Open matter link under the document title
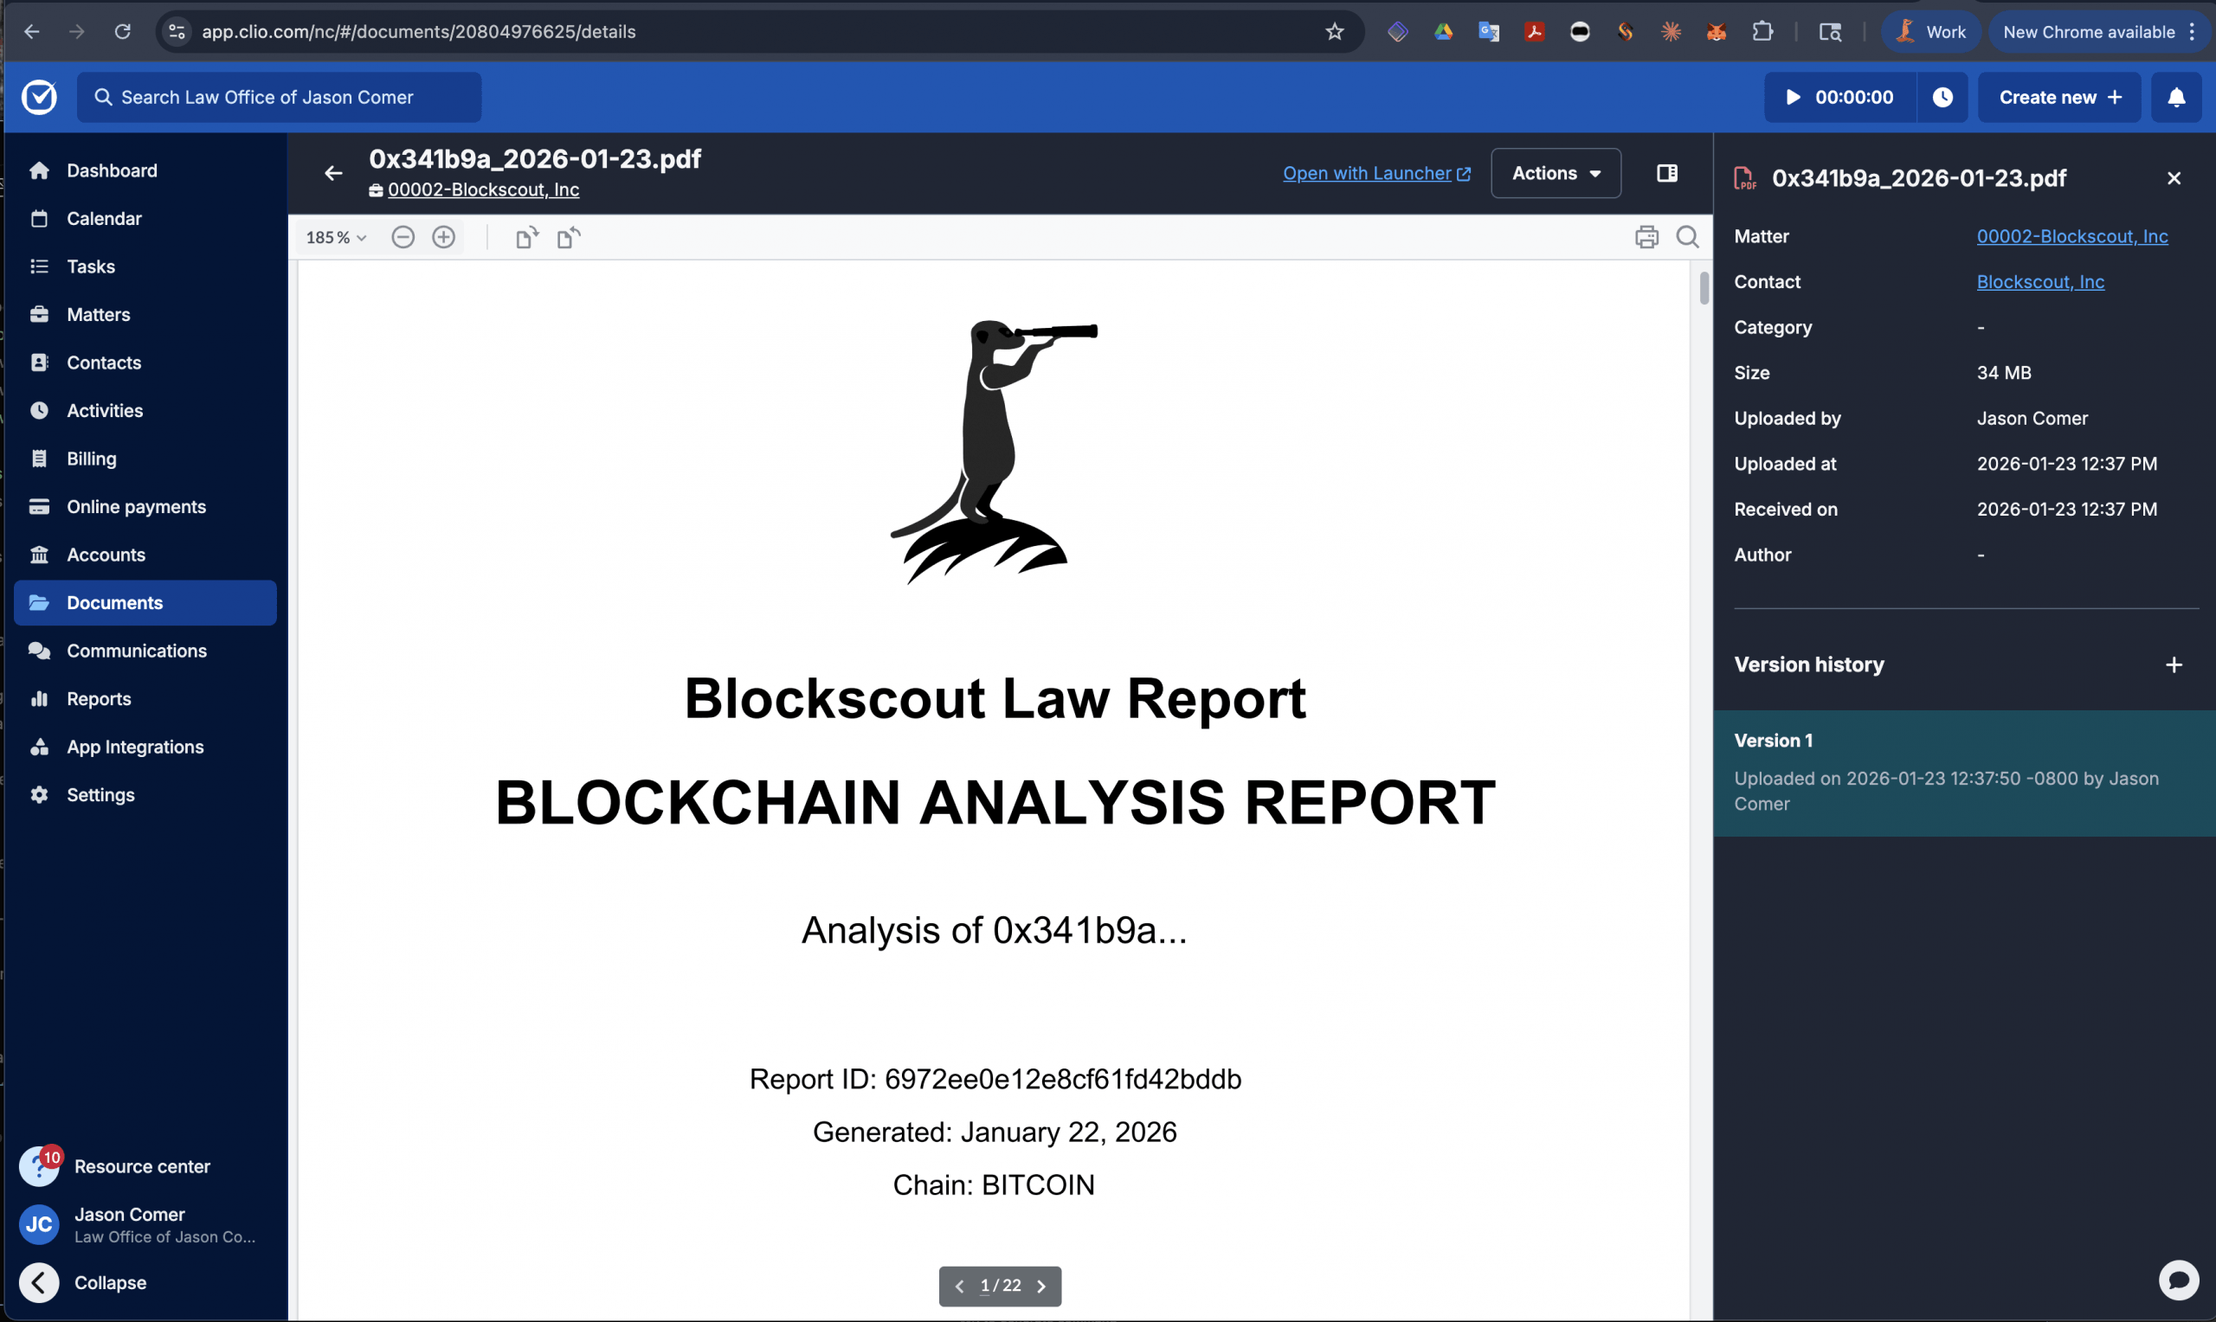Image resolution: width=2216 pixels, height=1322 pixels. coord(483,189)
